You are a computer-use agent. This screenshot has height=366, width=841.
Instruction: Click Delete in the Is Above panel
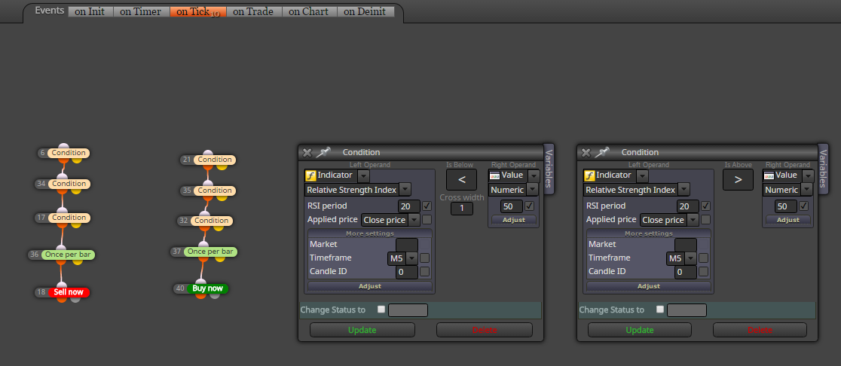point(760,330)
